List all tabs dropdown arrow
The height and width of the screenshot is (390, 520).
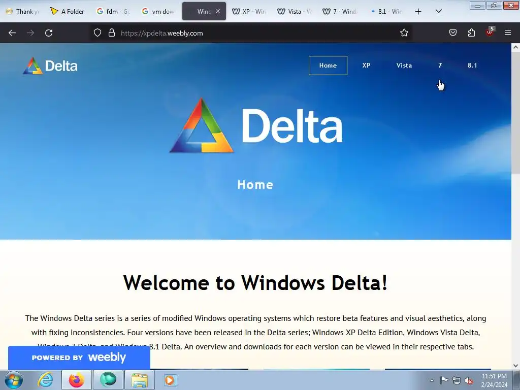tap(438, 11)
